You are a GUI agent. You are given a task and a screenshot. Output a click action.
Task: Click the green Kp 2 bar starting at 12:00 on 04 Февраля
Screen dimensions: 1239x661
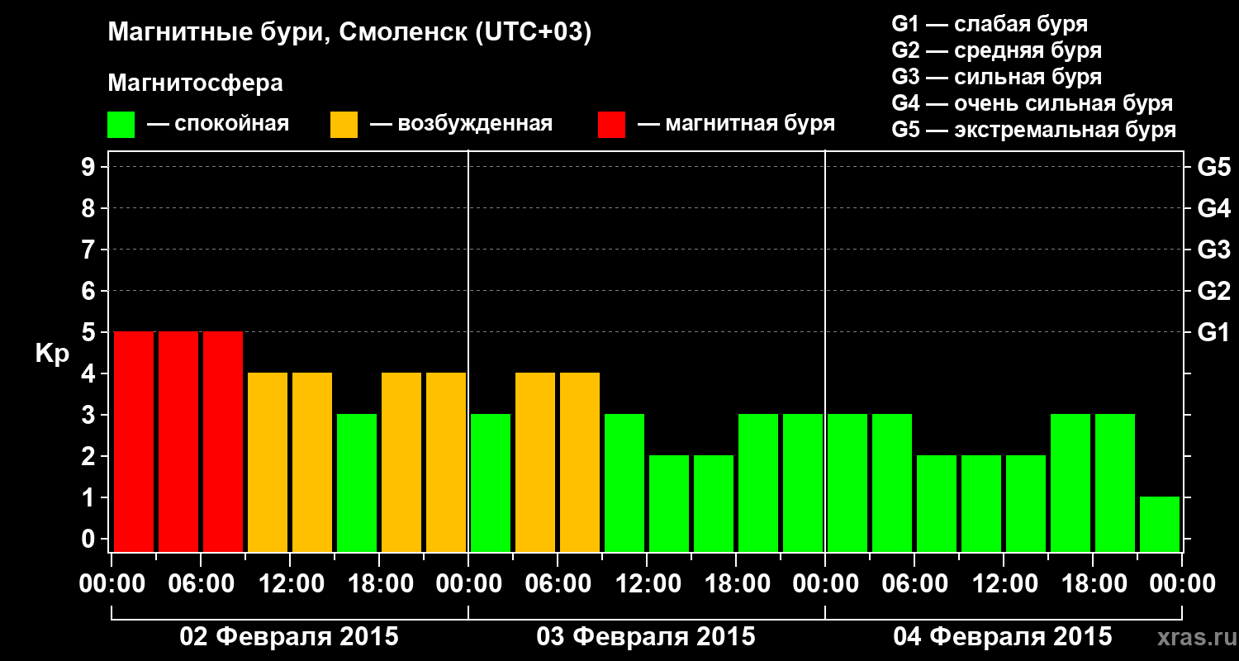click(x=1026, y=503)
